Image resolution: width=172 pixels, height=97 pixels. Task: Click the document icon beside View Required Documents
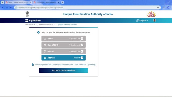33,65
